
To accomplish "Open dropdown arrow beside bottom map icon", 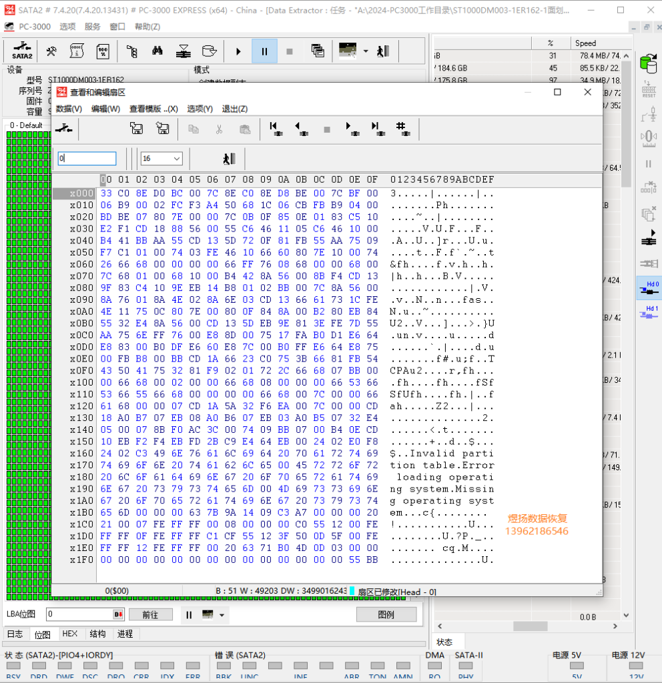I will (x=222, y=615).
